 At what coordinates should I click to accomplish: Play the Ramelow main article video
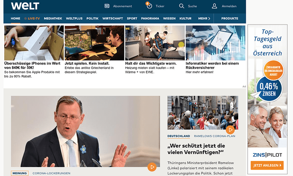pyautogui.click(x=152, y=167)
